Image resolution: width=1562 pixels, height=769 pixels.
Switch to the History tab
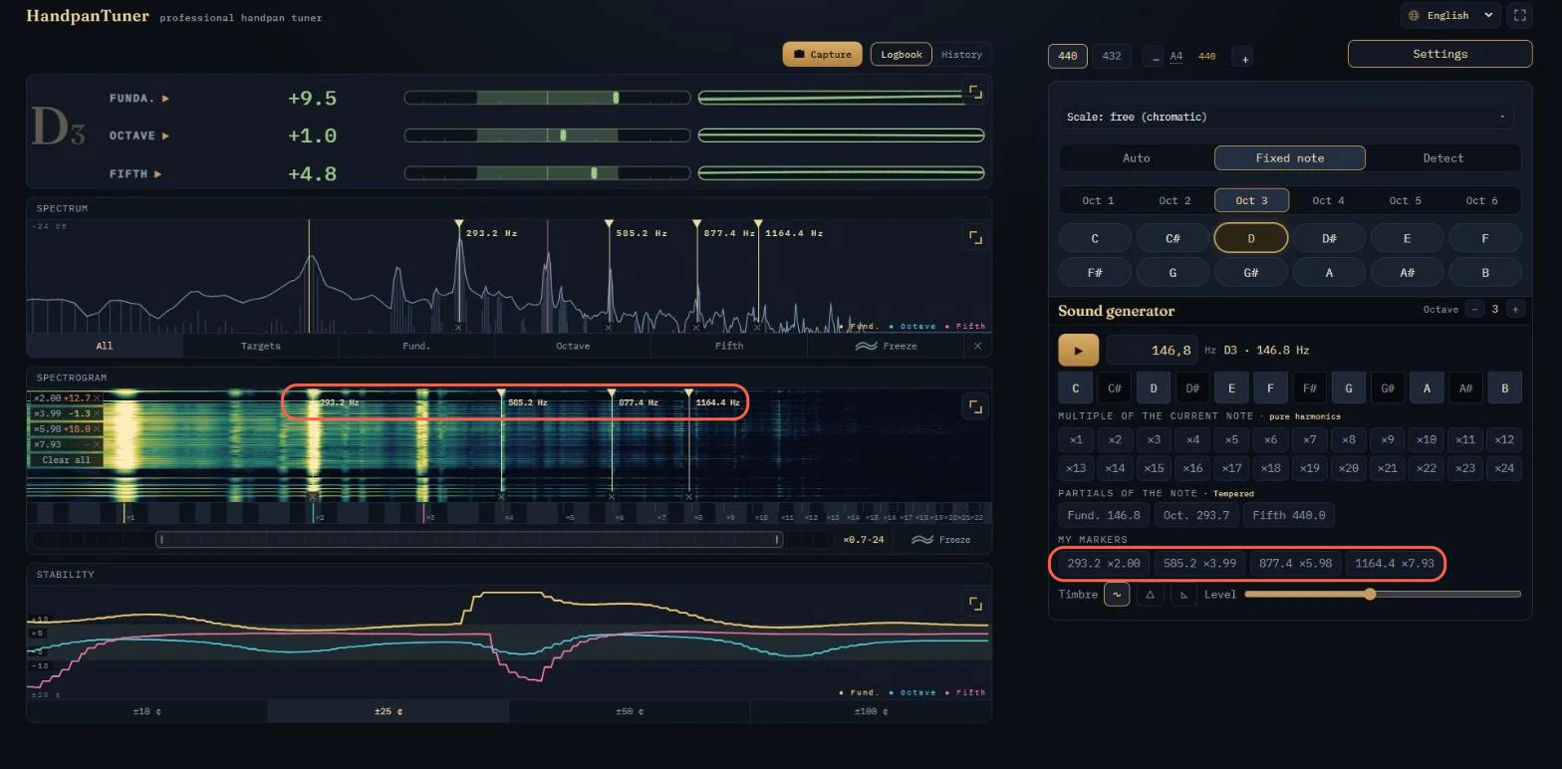coord(961,54)
